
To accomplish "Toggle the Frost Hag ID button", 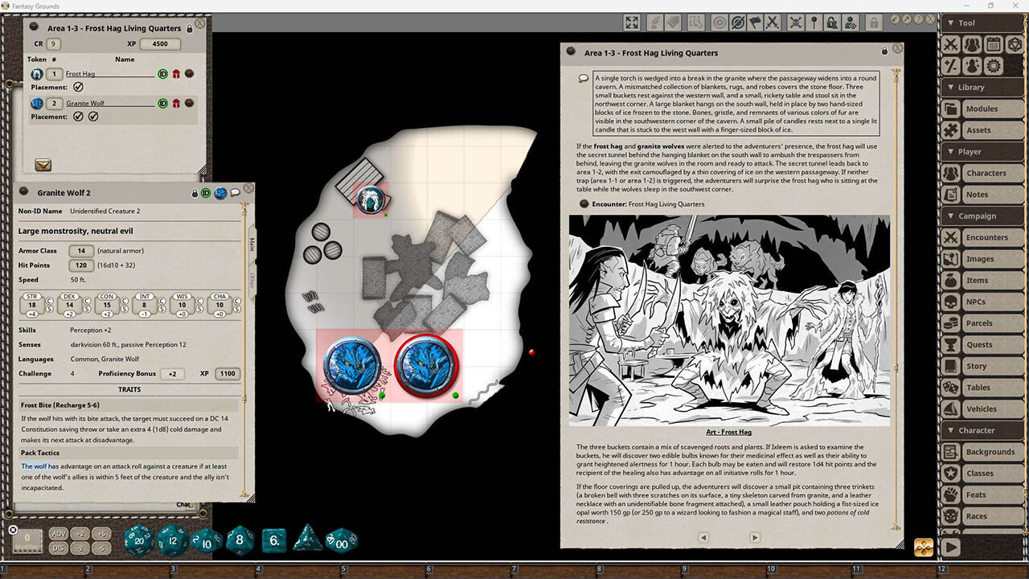I will 162,74.
